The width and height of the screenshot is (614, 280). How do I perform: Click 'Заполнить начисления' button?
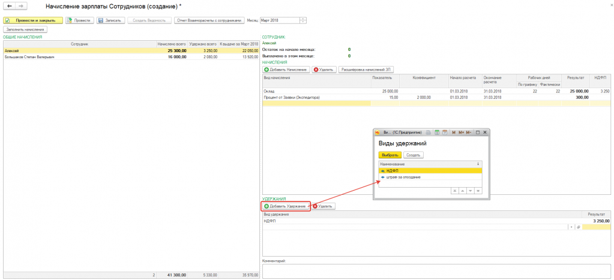pyautogui.click(x=25, y=29)
